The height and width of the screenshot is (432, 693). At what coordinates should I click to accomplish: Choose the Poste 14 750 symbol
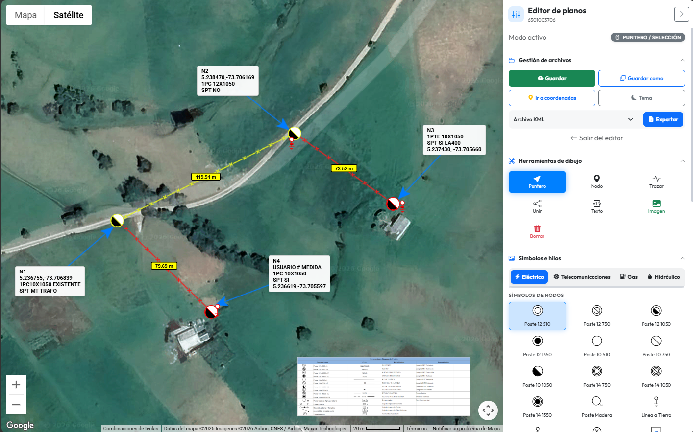tap(596, 377)
